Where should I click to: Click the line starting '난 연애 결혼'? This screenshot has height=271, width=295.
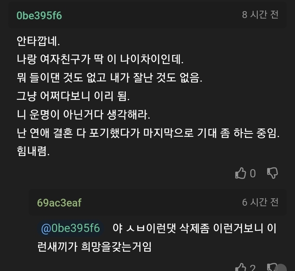(148, 133)
